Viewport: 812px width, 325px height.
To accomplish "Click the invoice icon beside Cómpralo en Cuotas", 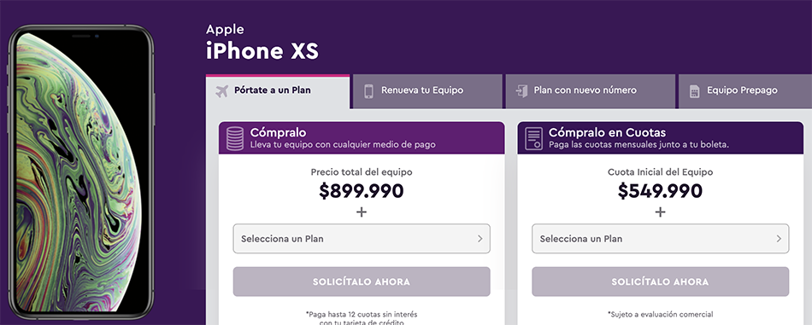I will [x=533, y=138].
